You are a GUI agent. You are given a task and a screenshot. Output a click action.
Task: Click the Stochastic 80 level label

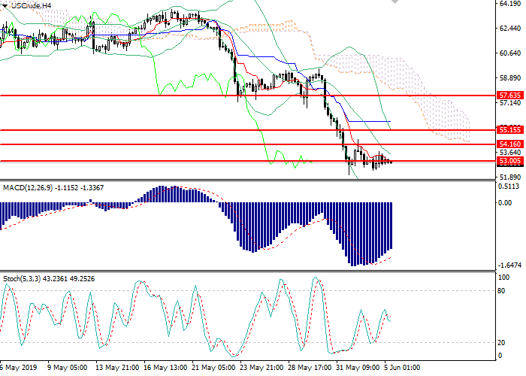[502, 290]
